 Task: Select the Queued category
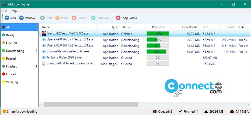point(19,43)
